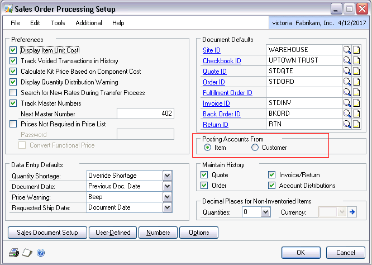Image resolution: width=372 pixels, height=265 pixels.
Task: Select the Customer posting accounts option
Action: tap(255, 148)
